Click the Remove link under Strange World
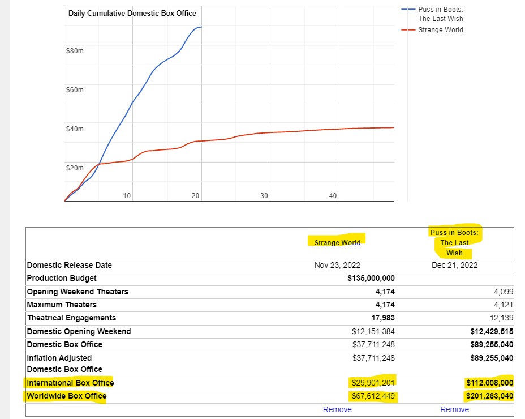This screenshot has width=525, height=419. (337, 409)
